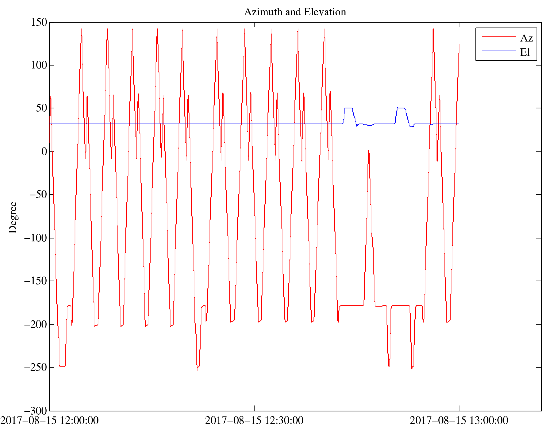This screenshot has width=549, height=445.
Task: Click the x-axis label "2017-08-15 12:00:00"
Action: tap(49, 420)
